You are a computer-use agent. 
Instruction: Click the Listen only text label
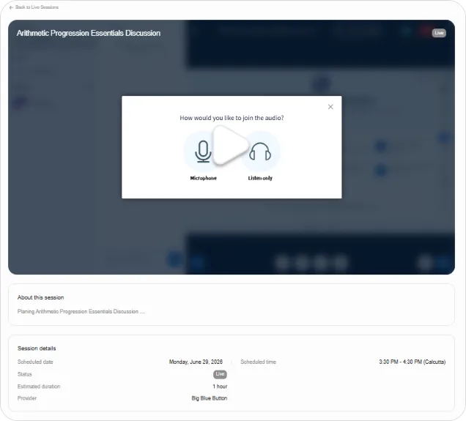tap(260, 178)
